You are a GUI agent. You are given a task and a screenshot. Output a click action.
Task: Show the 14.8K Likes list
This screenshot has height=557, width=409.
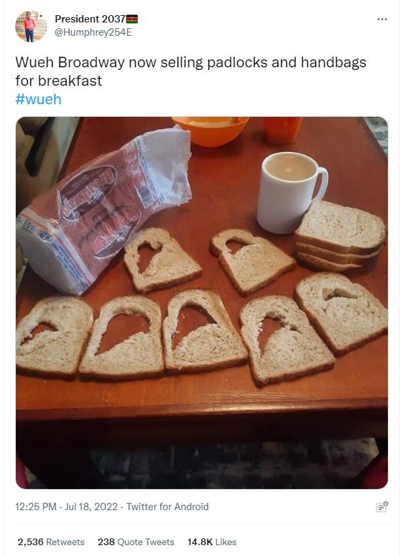click(212, 542)
